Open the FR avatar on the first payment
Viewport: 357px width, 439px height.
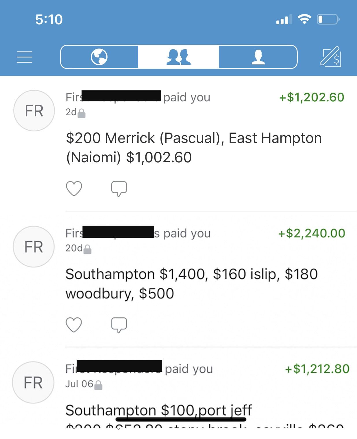(34, 111)
